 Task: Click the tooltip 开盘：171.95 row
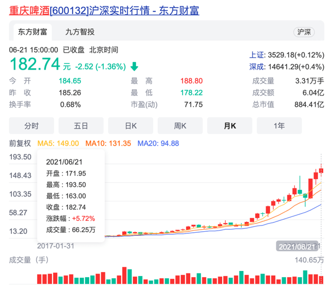click(x=66, y=173)
